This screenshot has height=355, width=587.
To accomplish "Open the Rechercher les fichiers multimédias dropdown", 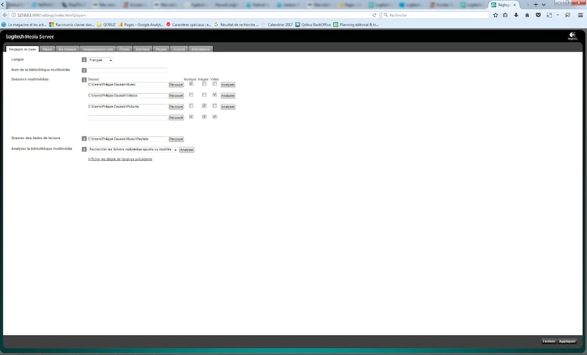I will (x=133, y=149).
